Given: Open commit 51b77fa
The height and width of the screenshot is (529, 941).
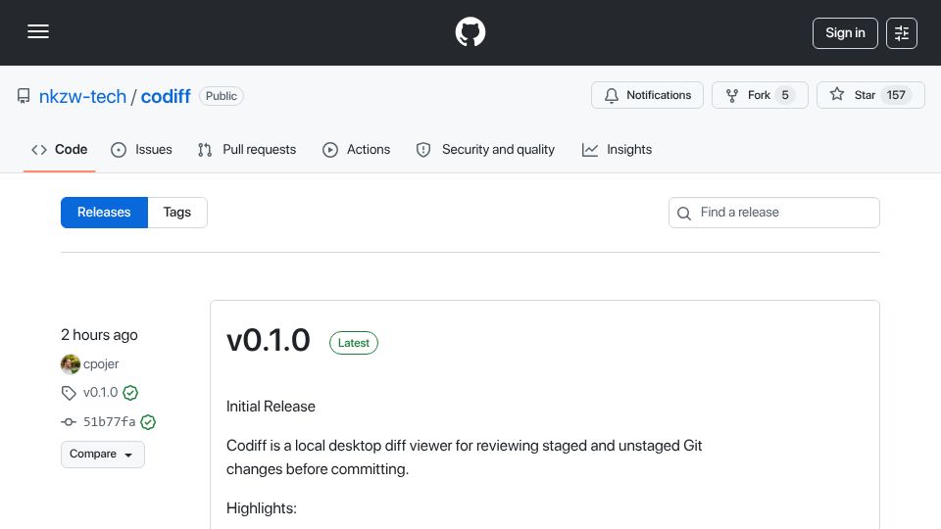Looking at the screenshot, I should click(109, 421).
